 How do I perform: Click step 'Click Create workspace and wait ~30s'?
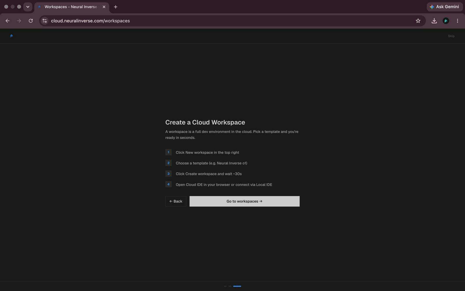(x=203, y=174)
